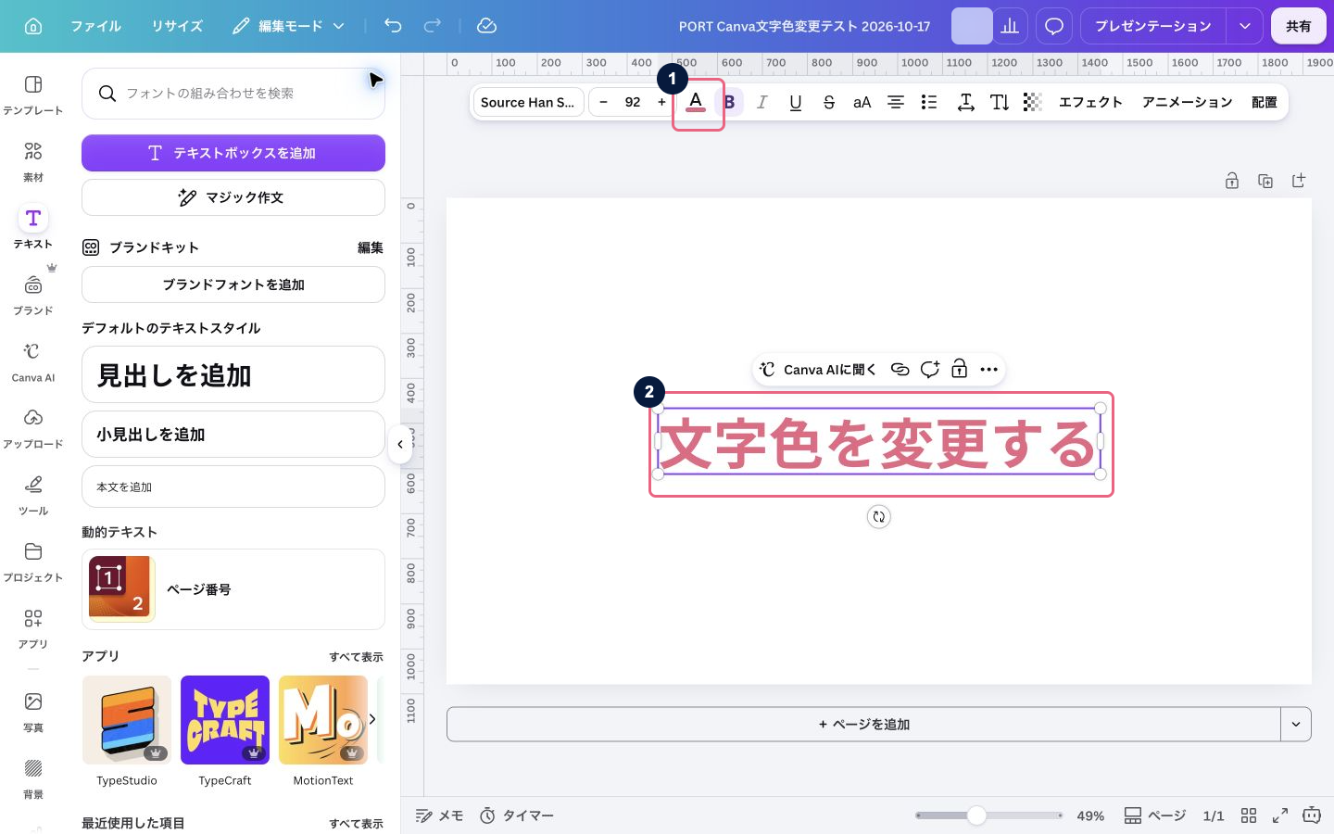Click the redo arrow
This screenshot has width=1334, height=834.
point(432,26)
